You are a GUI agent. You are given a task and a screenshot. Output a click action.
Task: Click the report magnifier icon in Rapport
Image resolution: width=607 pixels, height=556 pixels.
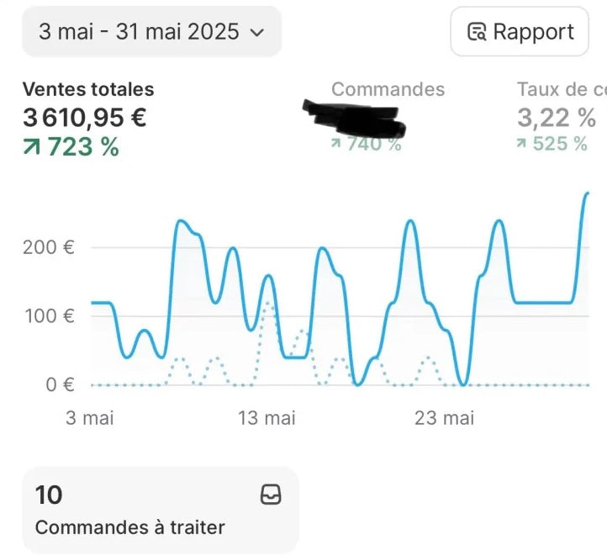(x=478, y=33)
